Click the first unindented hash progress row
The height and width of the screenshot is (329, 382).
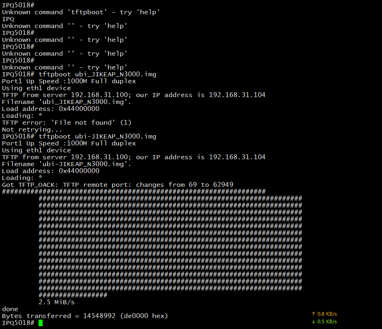click(134, 192)
